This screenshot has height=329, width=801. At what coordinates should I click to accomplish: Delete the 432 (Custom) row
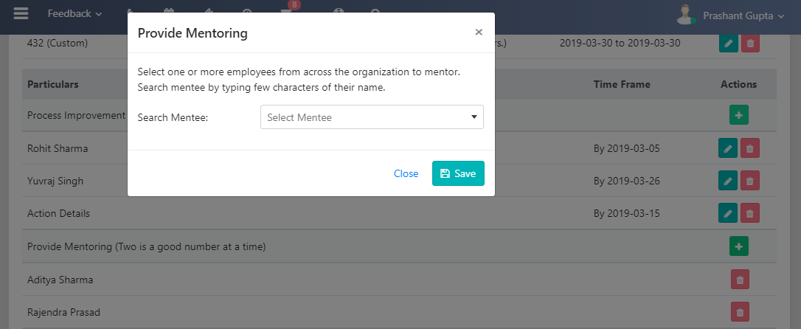pyautogui.click(x=750, y=44)
